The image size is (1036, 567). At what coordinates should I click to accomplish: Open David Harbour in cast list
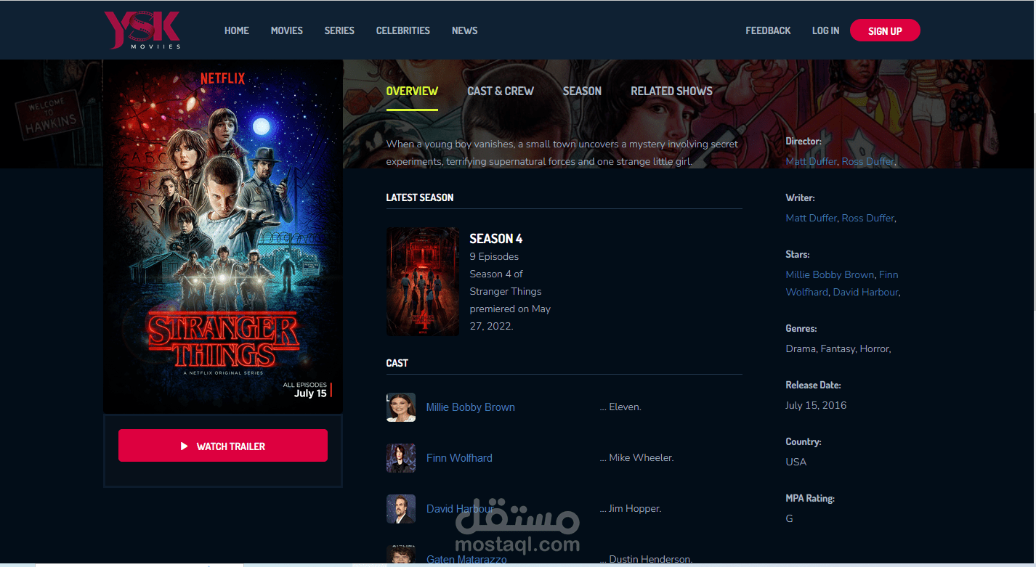coord(460,509)
